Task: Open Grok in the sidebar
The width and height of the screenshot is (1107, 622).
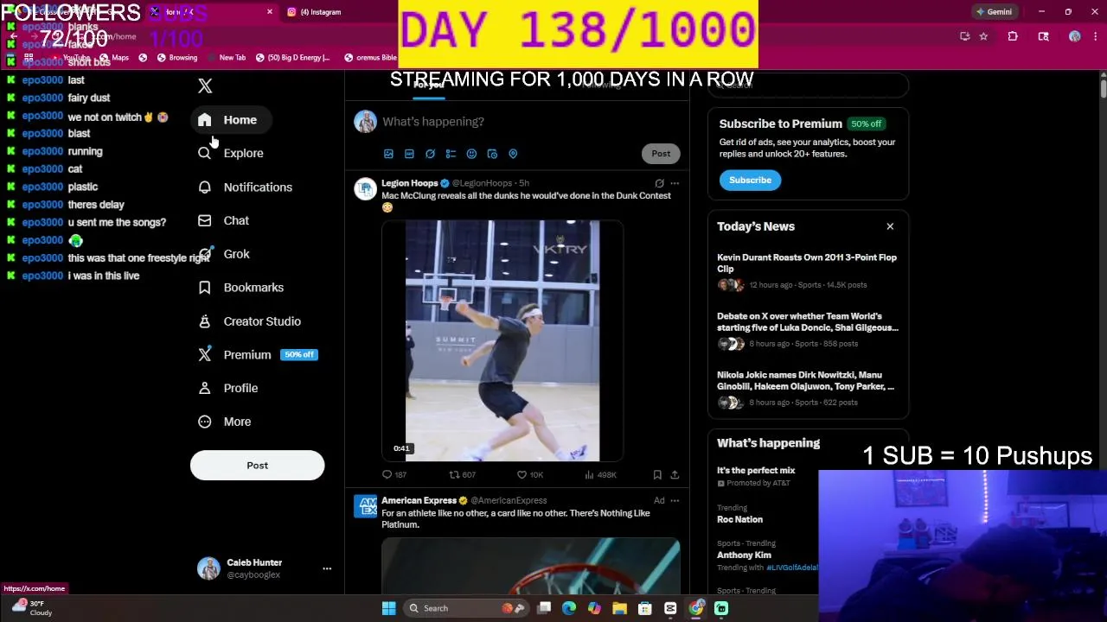Action: (224, 254)
